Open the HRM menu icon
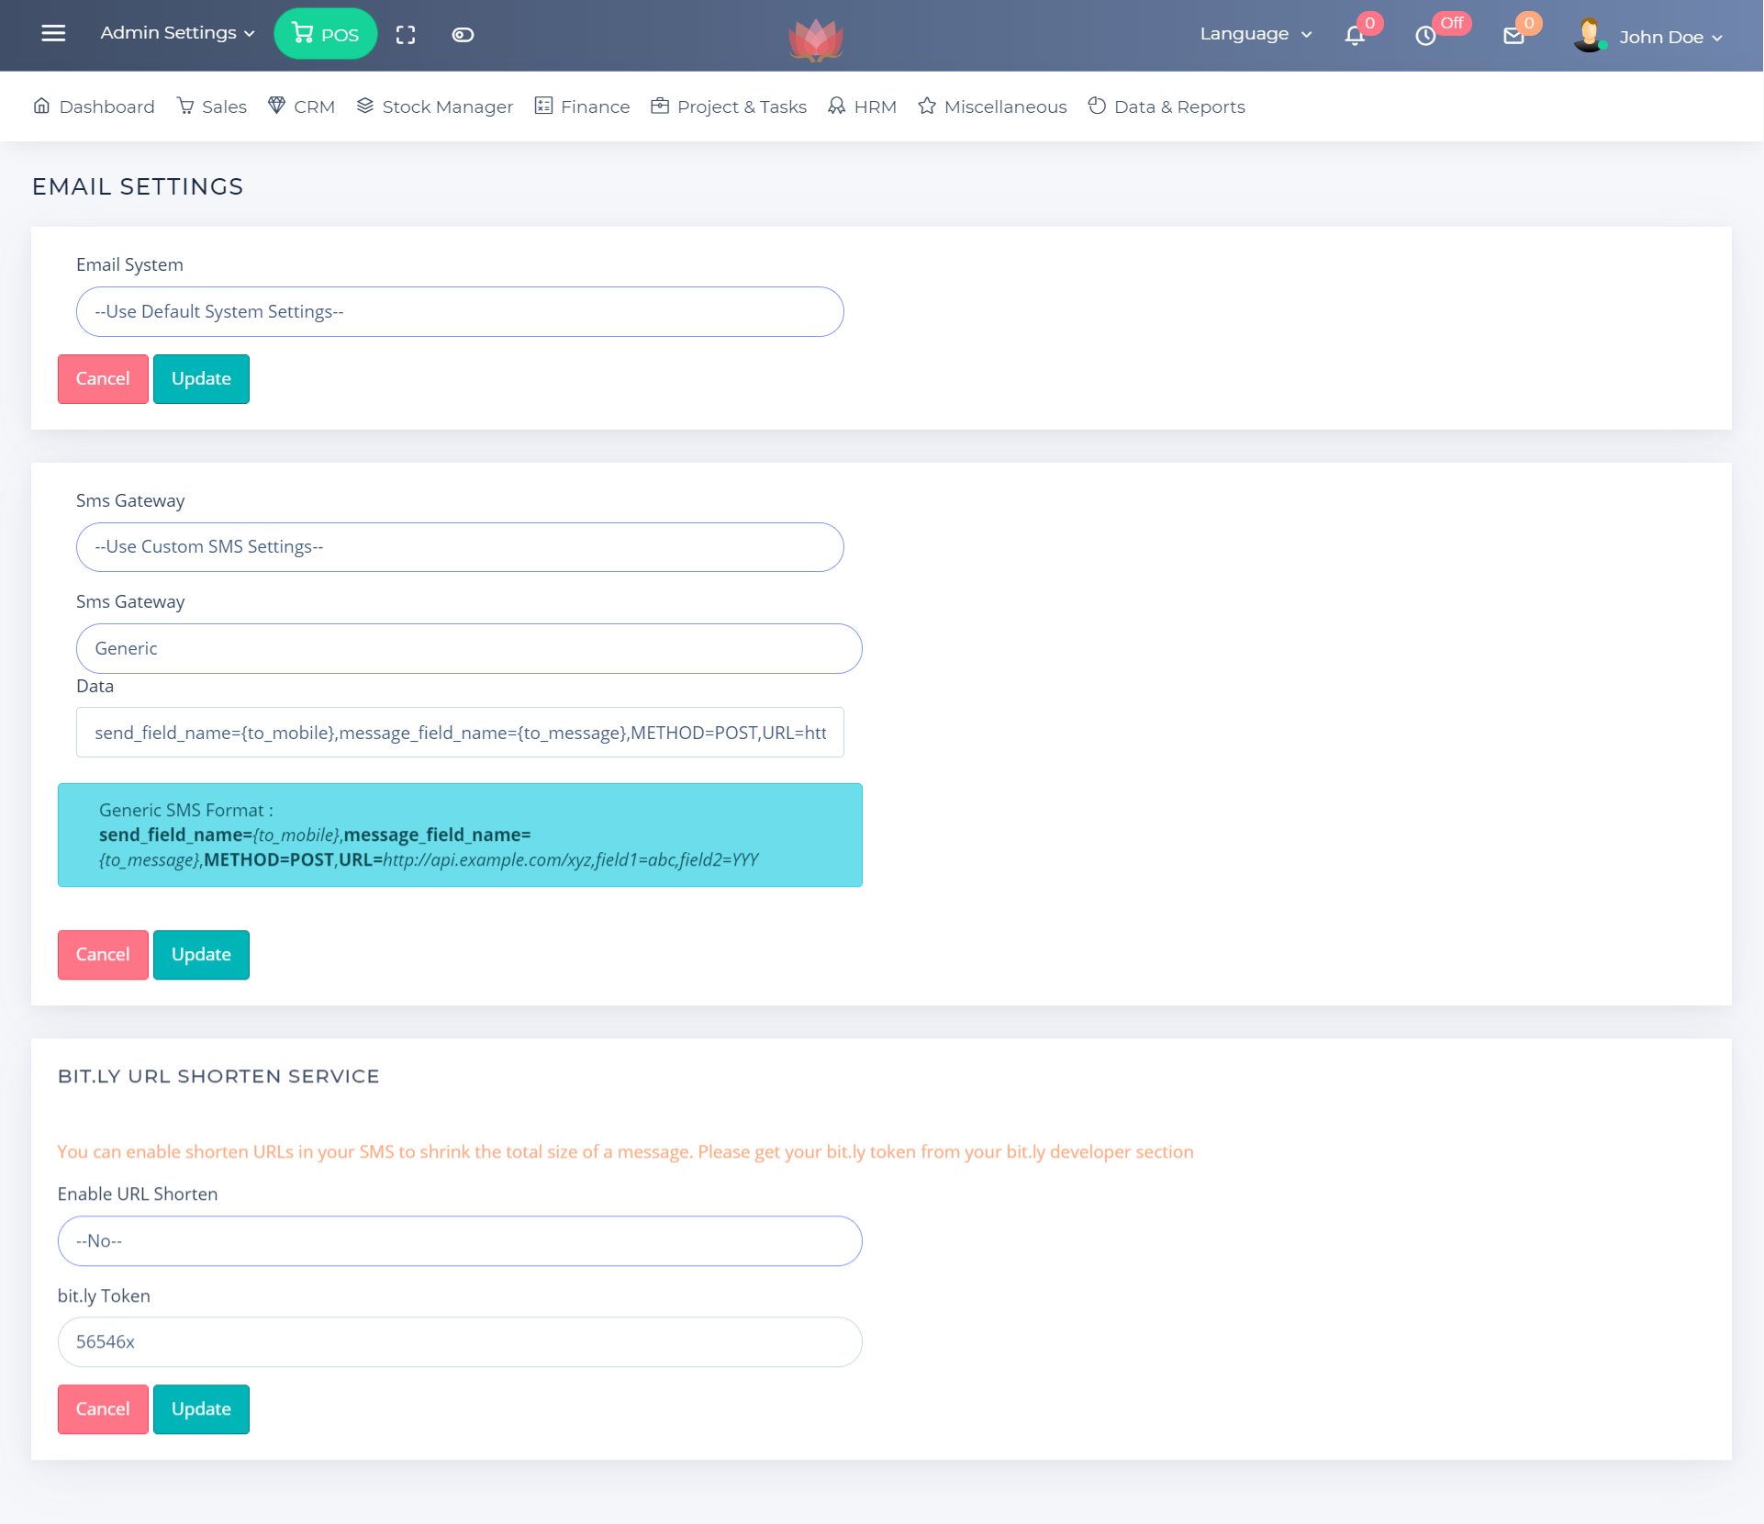Screen dimensions: 1764x1524 836,106
